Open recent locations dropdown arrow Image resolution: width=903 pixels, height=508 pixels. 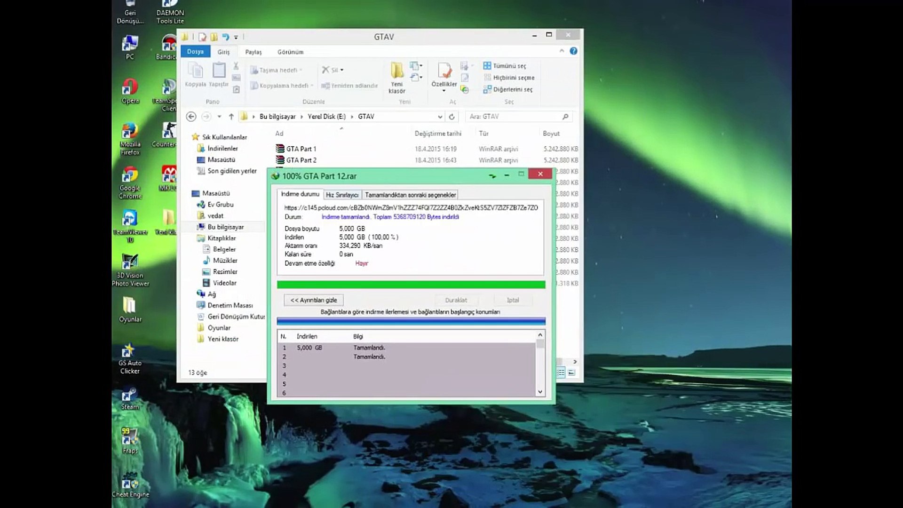coord(219,117)
